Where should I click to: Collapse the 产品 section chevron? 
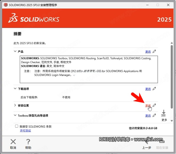point(15,51)
